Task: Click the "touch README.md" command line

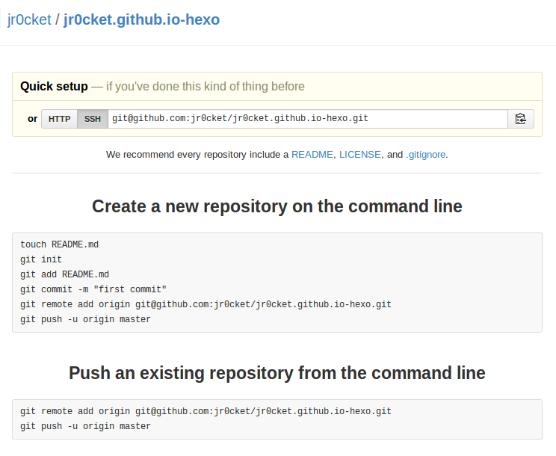Action: (x=59, y=244)
